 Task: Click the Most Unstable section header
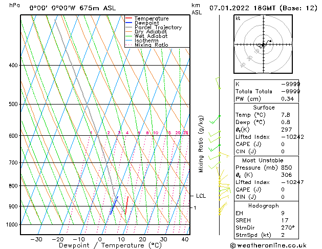pos(264,160)
